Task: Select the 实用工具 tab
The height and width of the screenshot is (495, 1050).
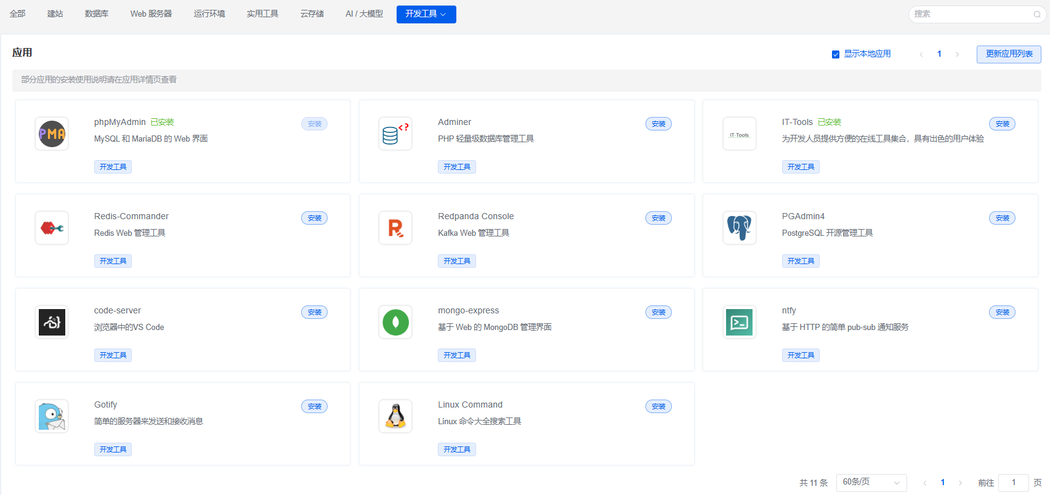Action: coord(262,14)
